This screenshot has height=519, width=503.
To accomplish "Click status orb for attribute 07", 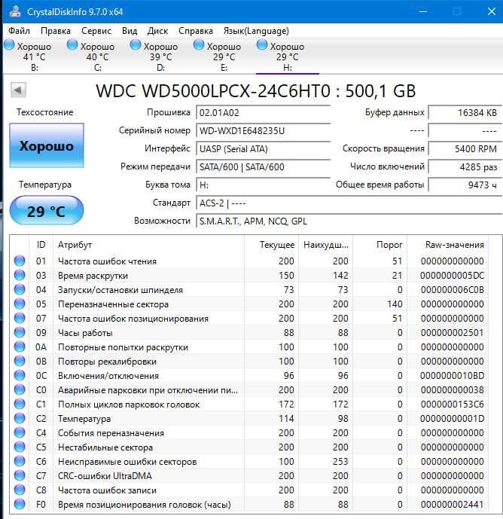I will [x=20, y=318].
